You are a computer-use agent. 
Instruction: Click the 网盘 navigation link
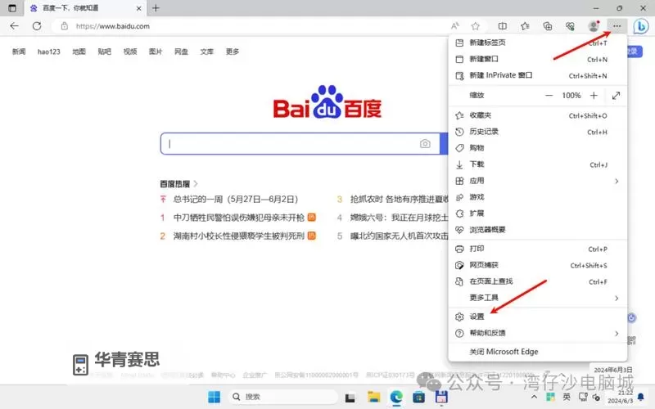tap(181, 52)
